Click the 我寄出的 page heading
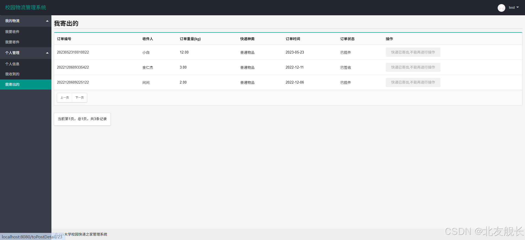This screenshot has height=240, width=525. point(66,23)
